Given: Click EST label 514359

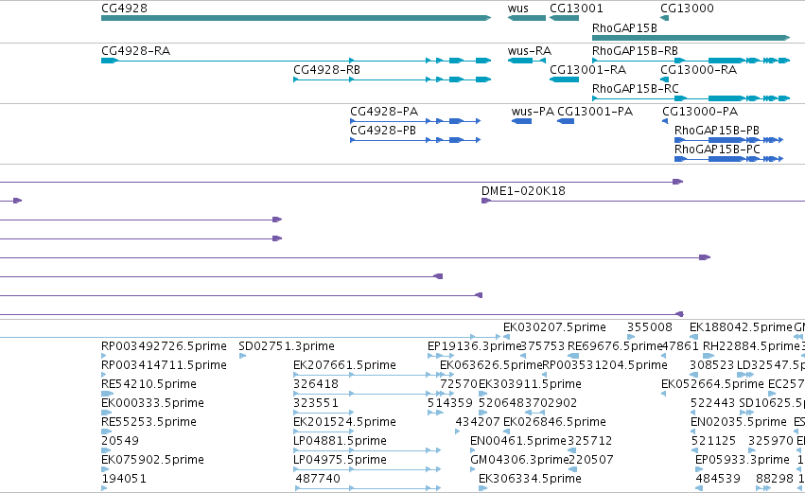Looking at the screenshot, I should coord(449,404).
